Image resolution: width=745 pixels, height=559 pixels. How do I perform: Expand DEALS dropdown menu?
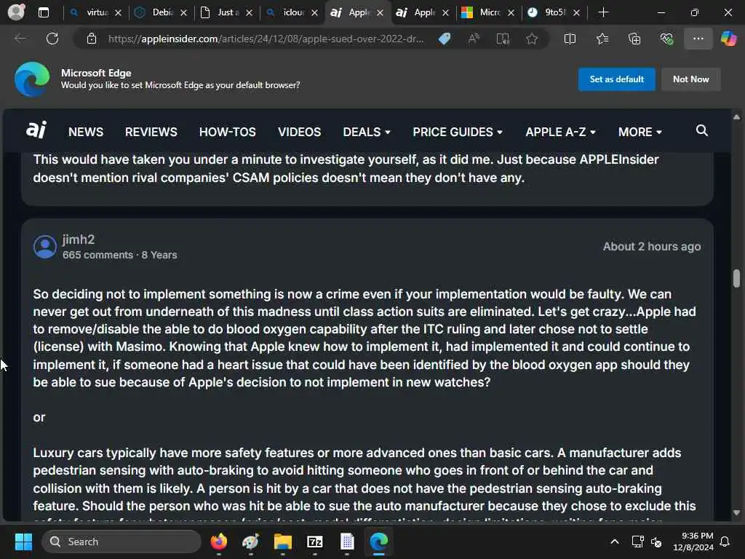click(x=367, y=132)
